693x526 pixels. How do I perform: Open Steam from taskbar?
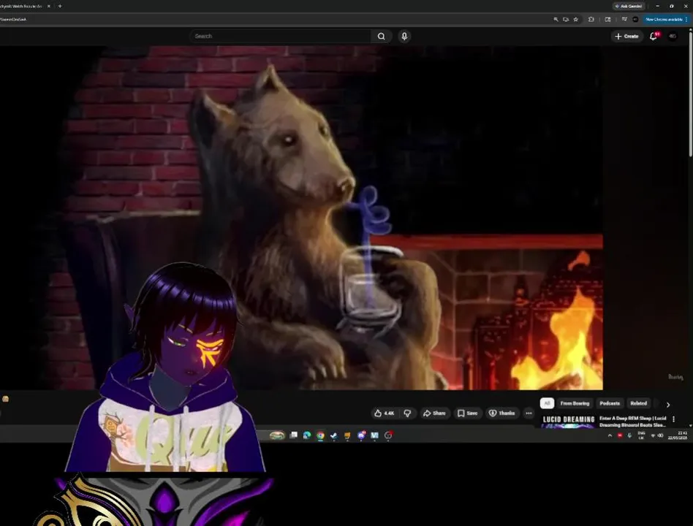[333, 435]
